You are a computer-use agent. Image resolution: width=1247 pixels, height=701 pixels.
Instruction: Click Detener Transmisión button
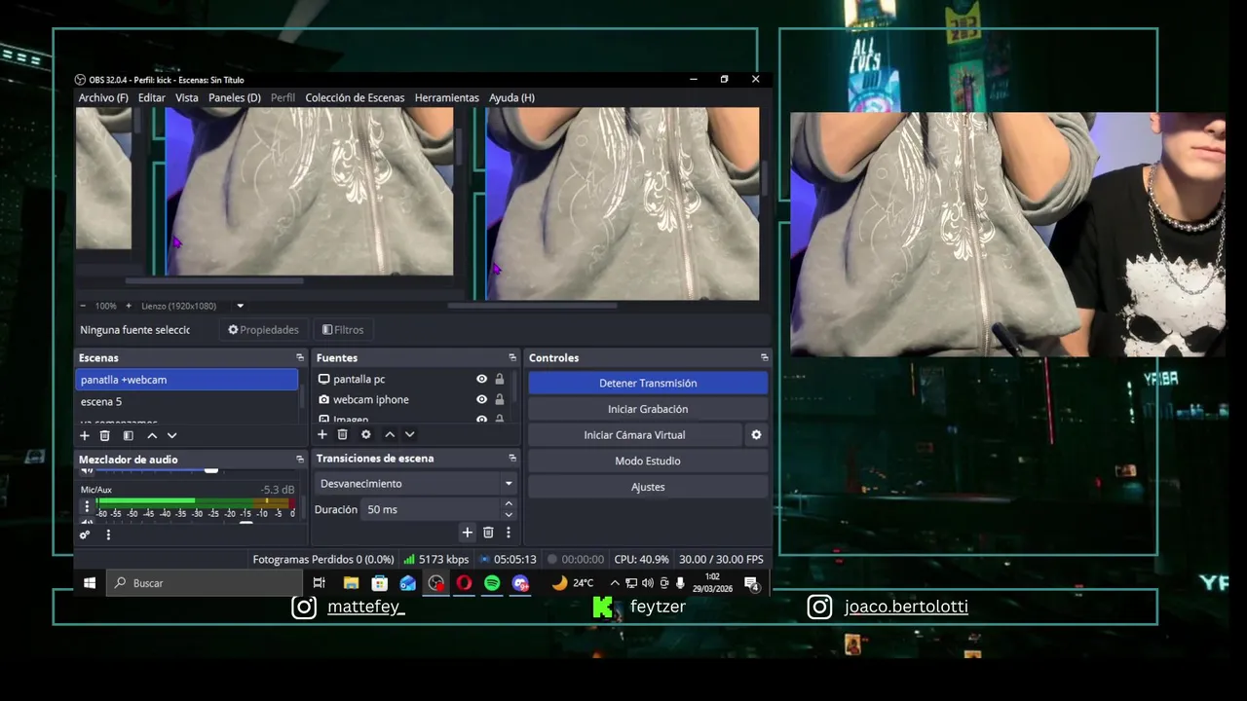(x=648, y=383)
